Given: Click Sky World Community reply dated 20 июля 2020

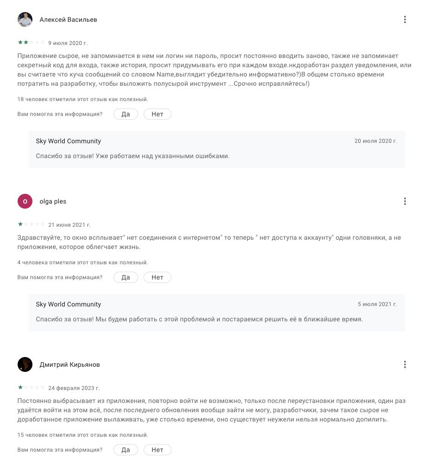Looking at the screenshot, I should [x=217, y=149].
